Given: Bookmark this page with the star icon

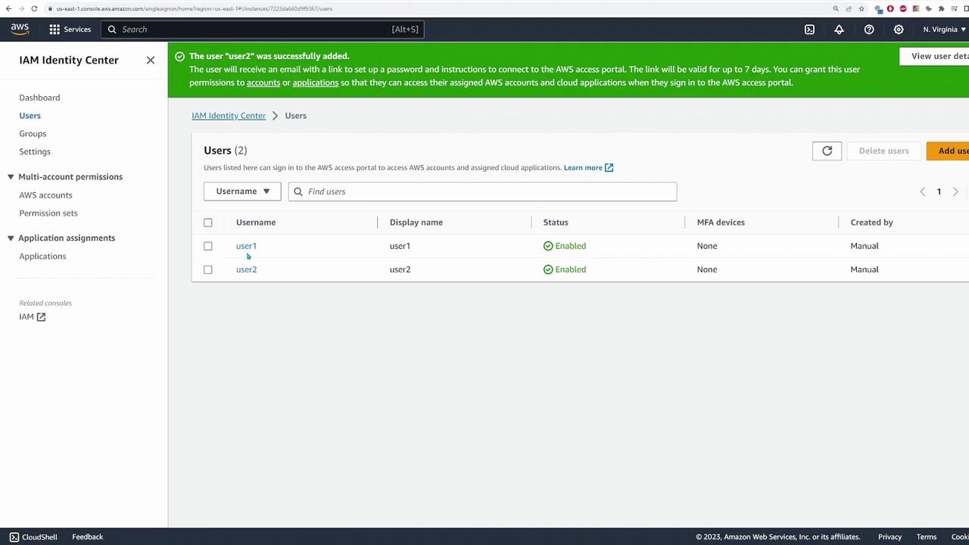Looking at the screenshot, I should tap(862, 8).
